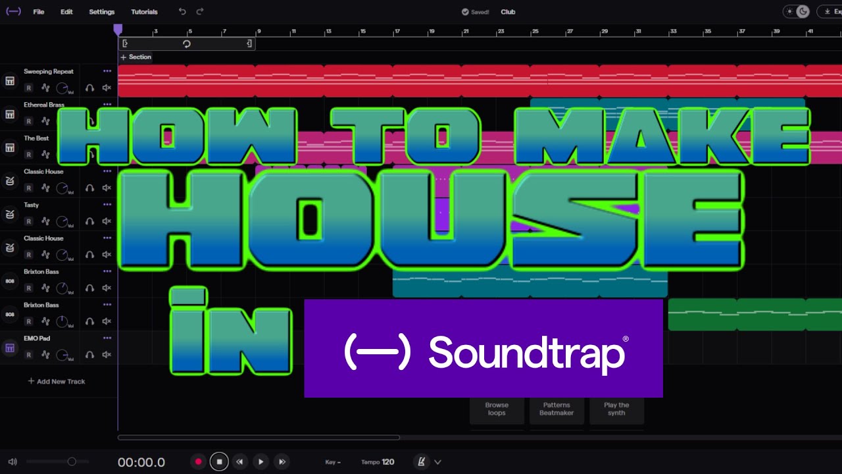Show automation for Ethereal Brass track

click(45, 121)
